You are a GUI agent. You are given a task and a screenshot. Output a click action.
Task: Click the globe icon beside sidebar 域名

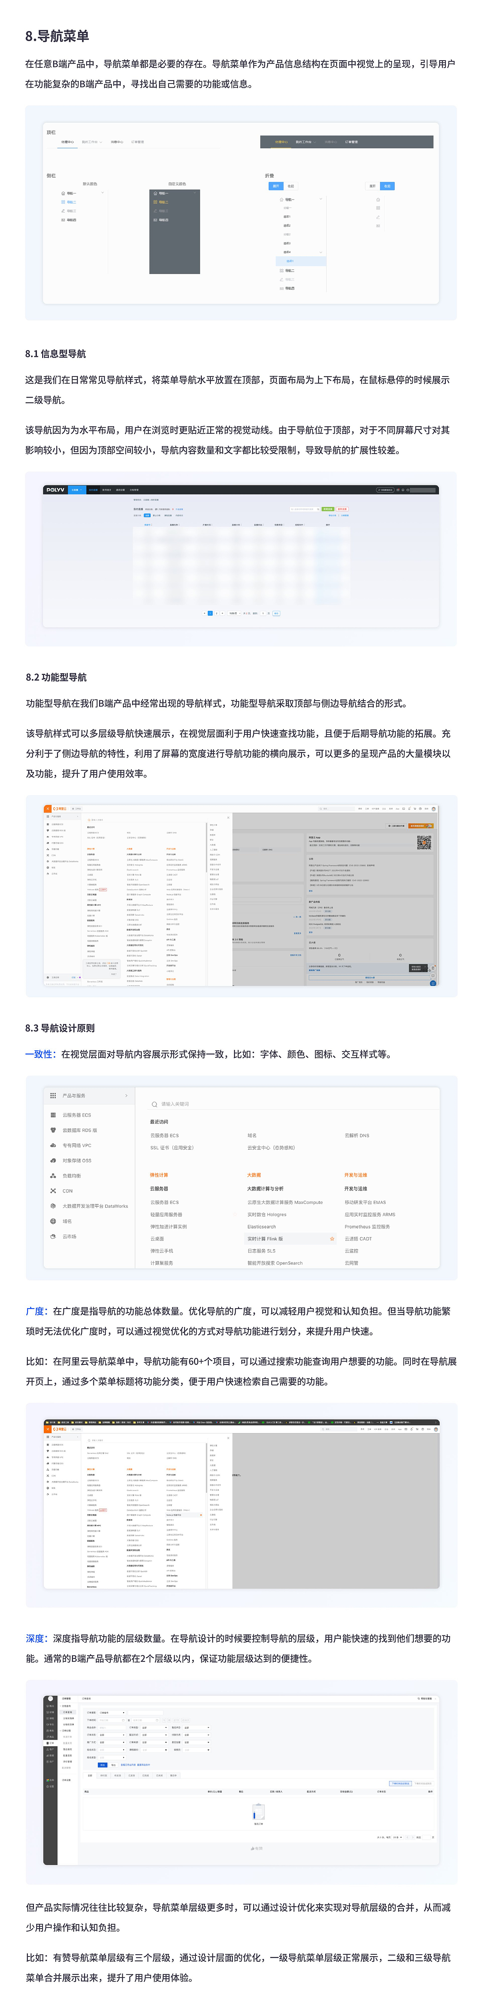(x=53, y=1221)
